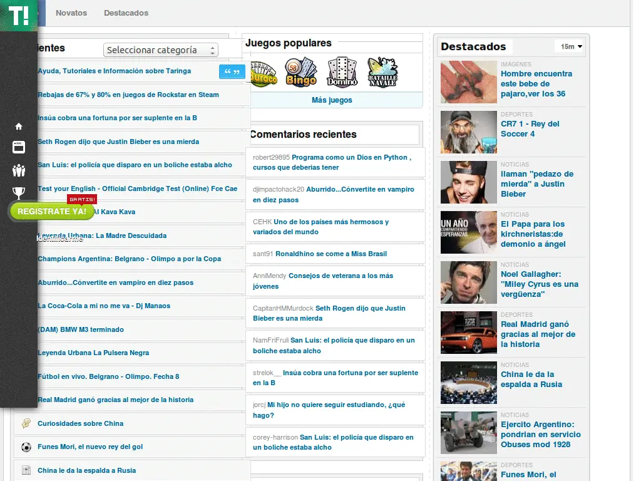The image size is (641, 481).
Task: Open Hombre encuentra este bebe de pajaro headline
Action: (x=536, y=84)
